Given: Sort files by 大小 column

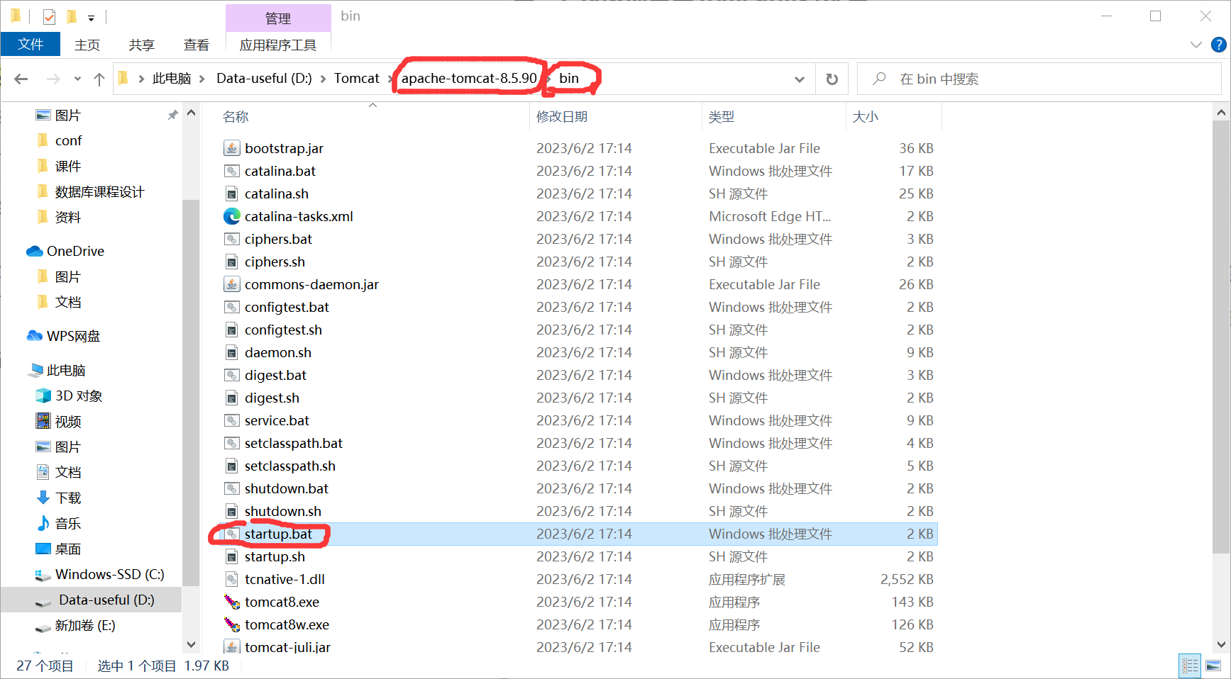Looking at the screenshot, I should pos(865,117).
